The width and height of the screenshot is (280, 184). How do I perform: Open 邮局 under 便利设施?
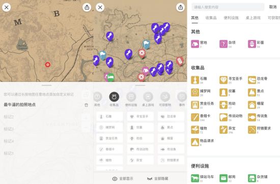click(228, 178)
